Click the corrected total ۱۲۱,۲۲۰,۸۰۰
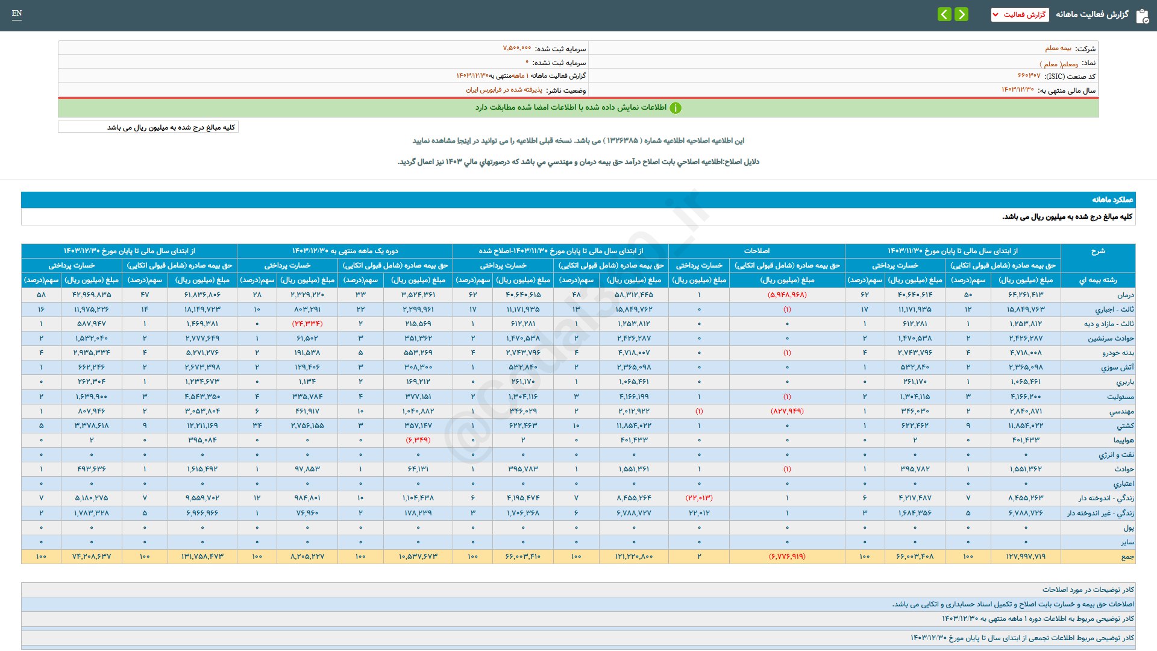 [x=634, y=556]
